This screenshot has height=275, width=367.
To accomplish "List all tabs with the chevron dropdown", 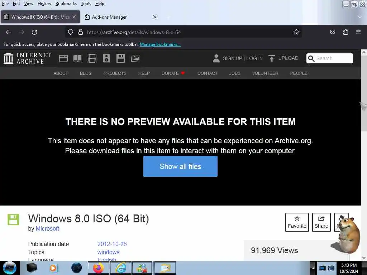I will coord(360,17).
